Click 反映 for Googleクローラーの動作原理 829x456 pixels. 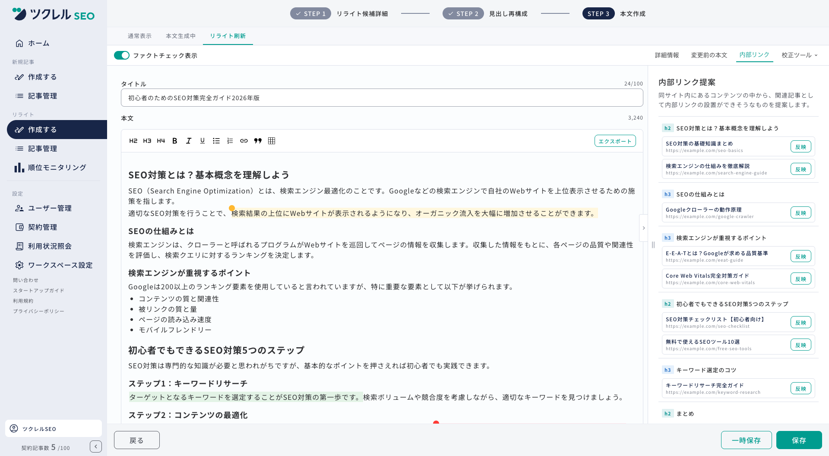(x=801, y=213)
